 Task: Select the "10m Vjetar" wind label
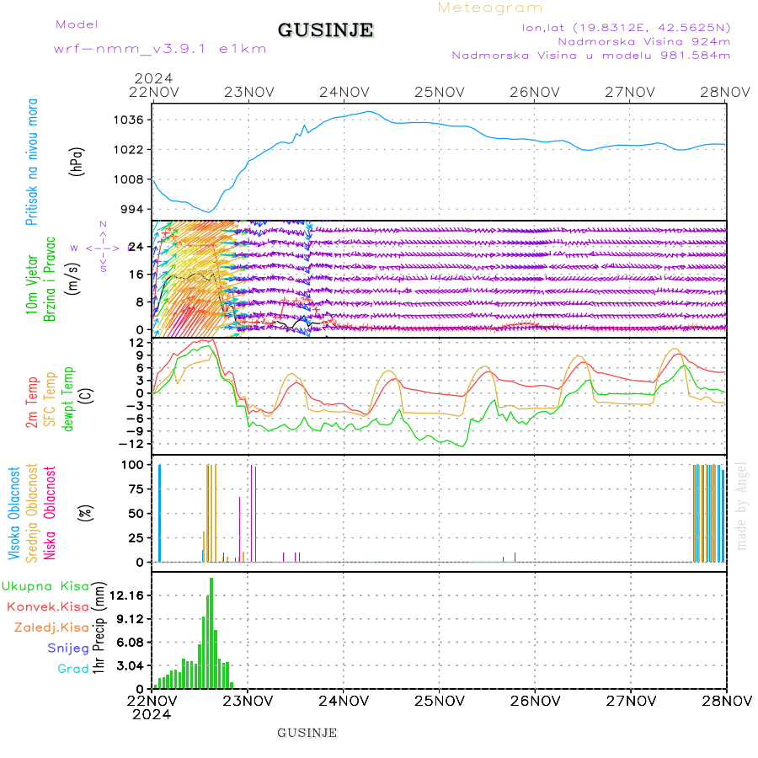point(32,285)
